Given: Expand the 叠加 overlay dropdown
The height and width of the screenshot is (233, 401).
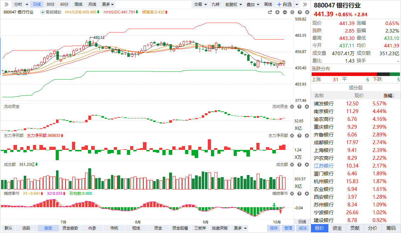Looking at the screenshot, I should tap(252, 4).
